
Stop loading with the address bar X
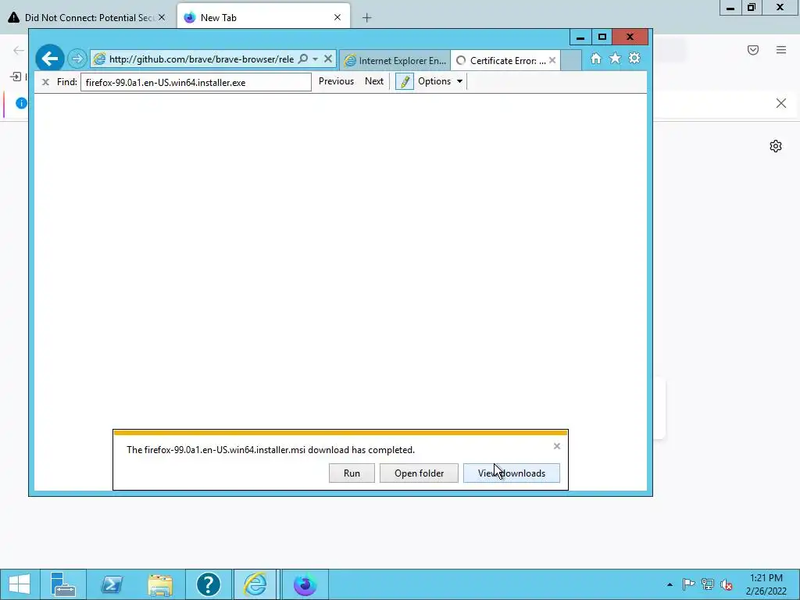point(328,59)
